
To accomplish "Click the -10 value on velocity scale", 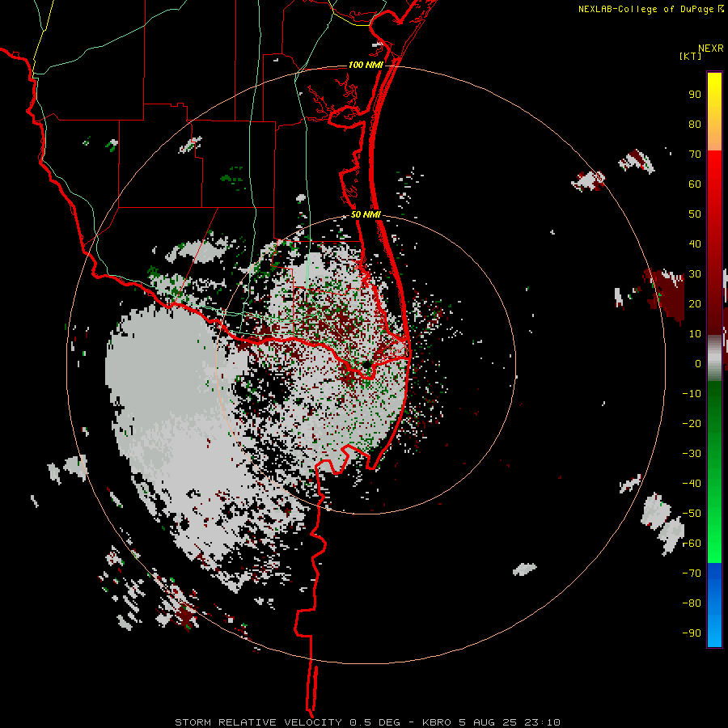I will [x=692, y=394].
